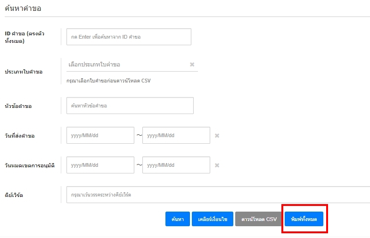Pick the วันหมดเขตการอนุมัติ end date field
The image size is (370, 238).
[176, 165]
